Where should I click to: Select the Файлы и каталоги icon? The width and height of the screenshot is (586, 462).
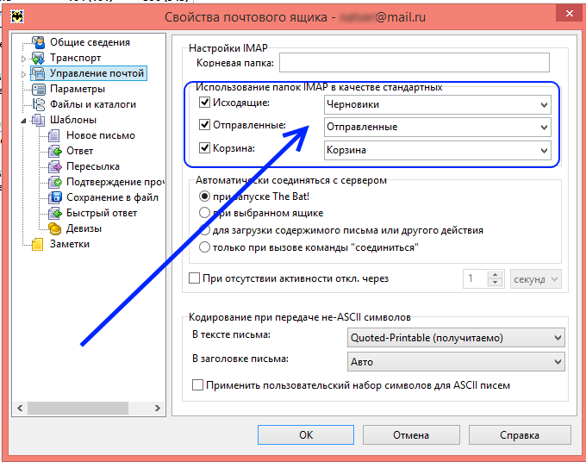[39, 104]
